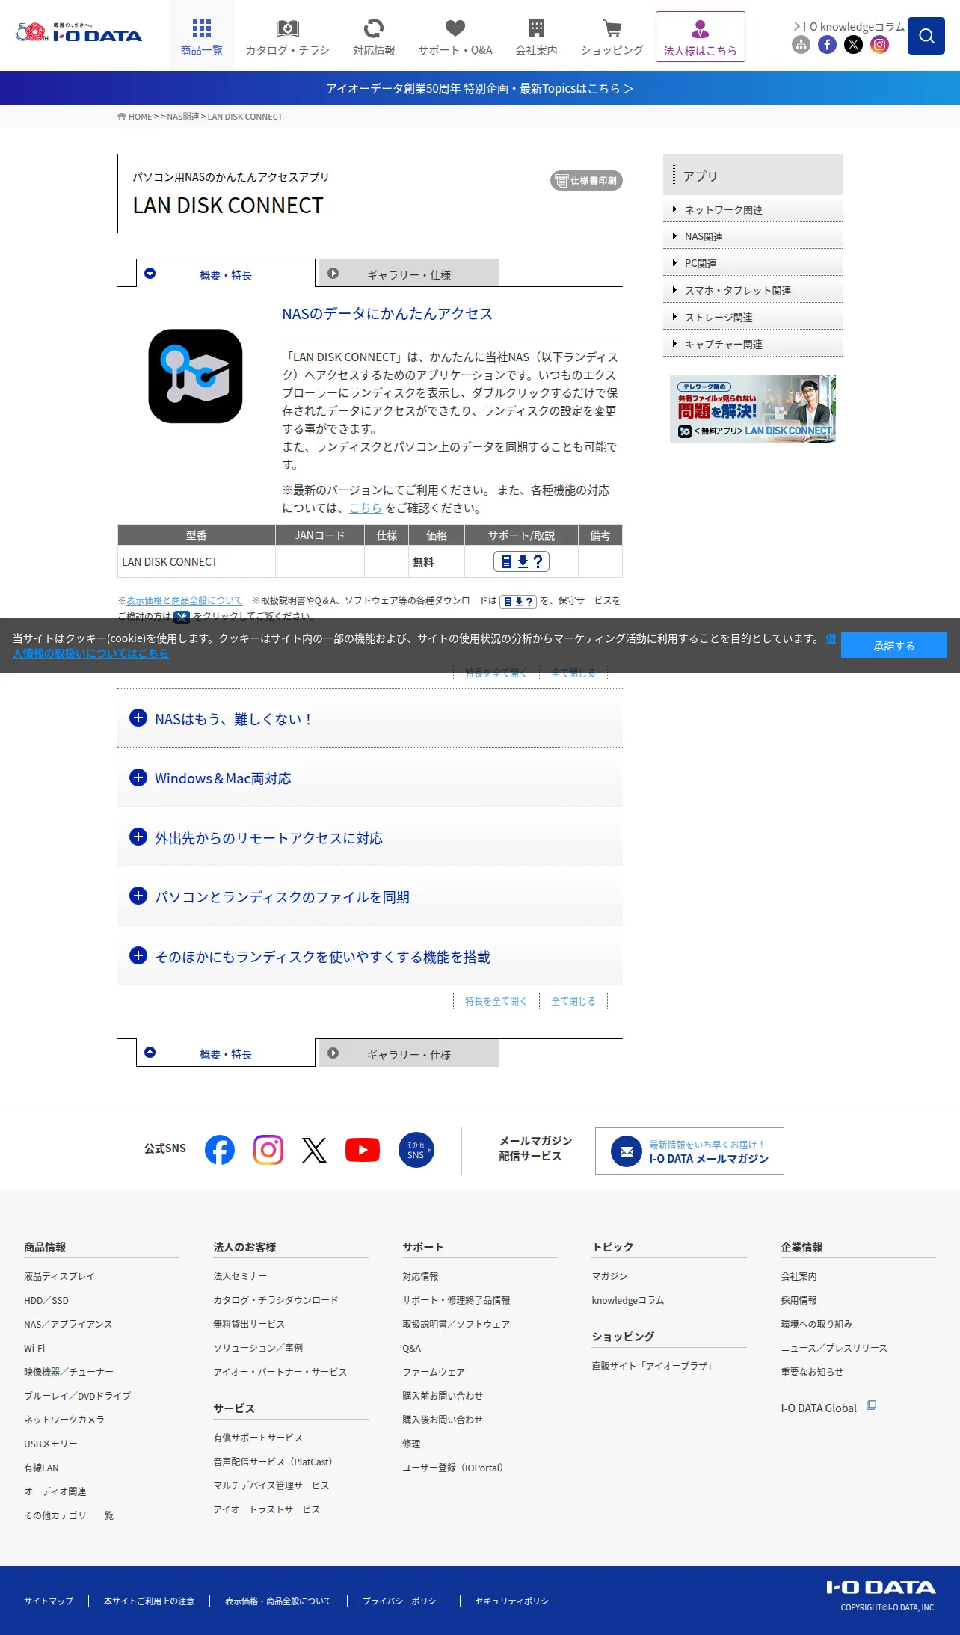Select the bottom 概要・特長 tab
Viewport: 960px width, 1635px height.
[x=226, y=1053]
